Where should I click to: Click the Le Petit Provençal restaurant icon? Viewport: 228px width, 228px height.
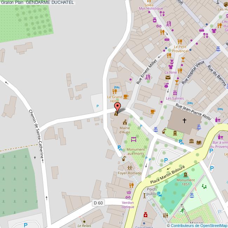tap(180, 41)
